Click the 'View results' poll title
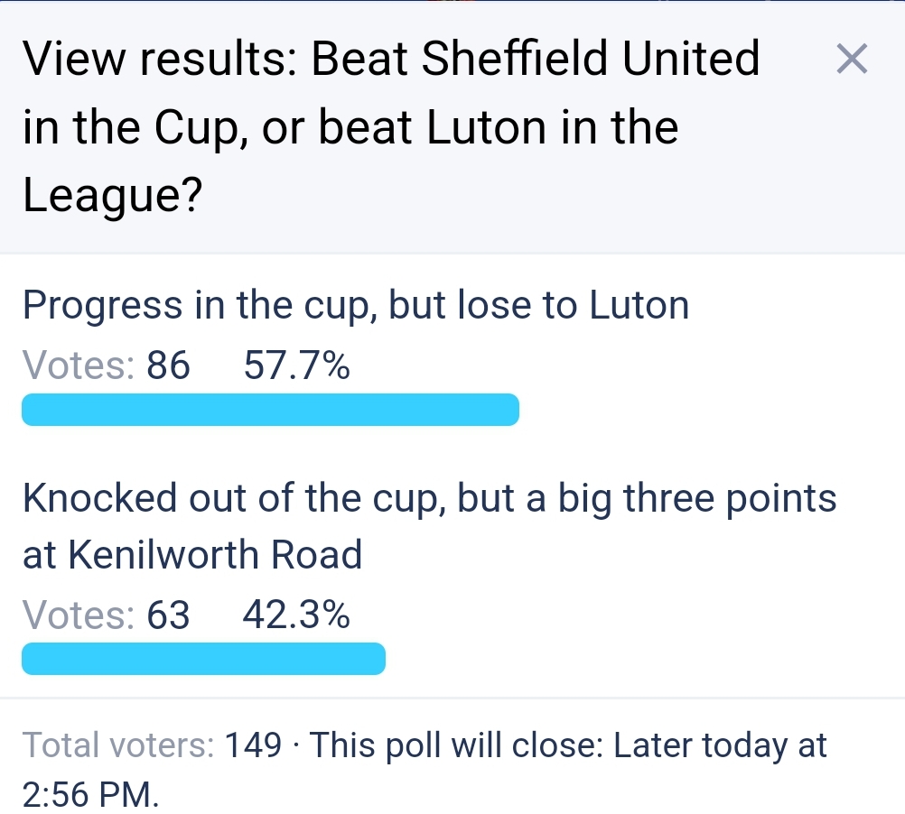This screenshot has width=905, height=814. pos(391,126)
